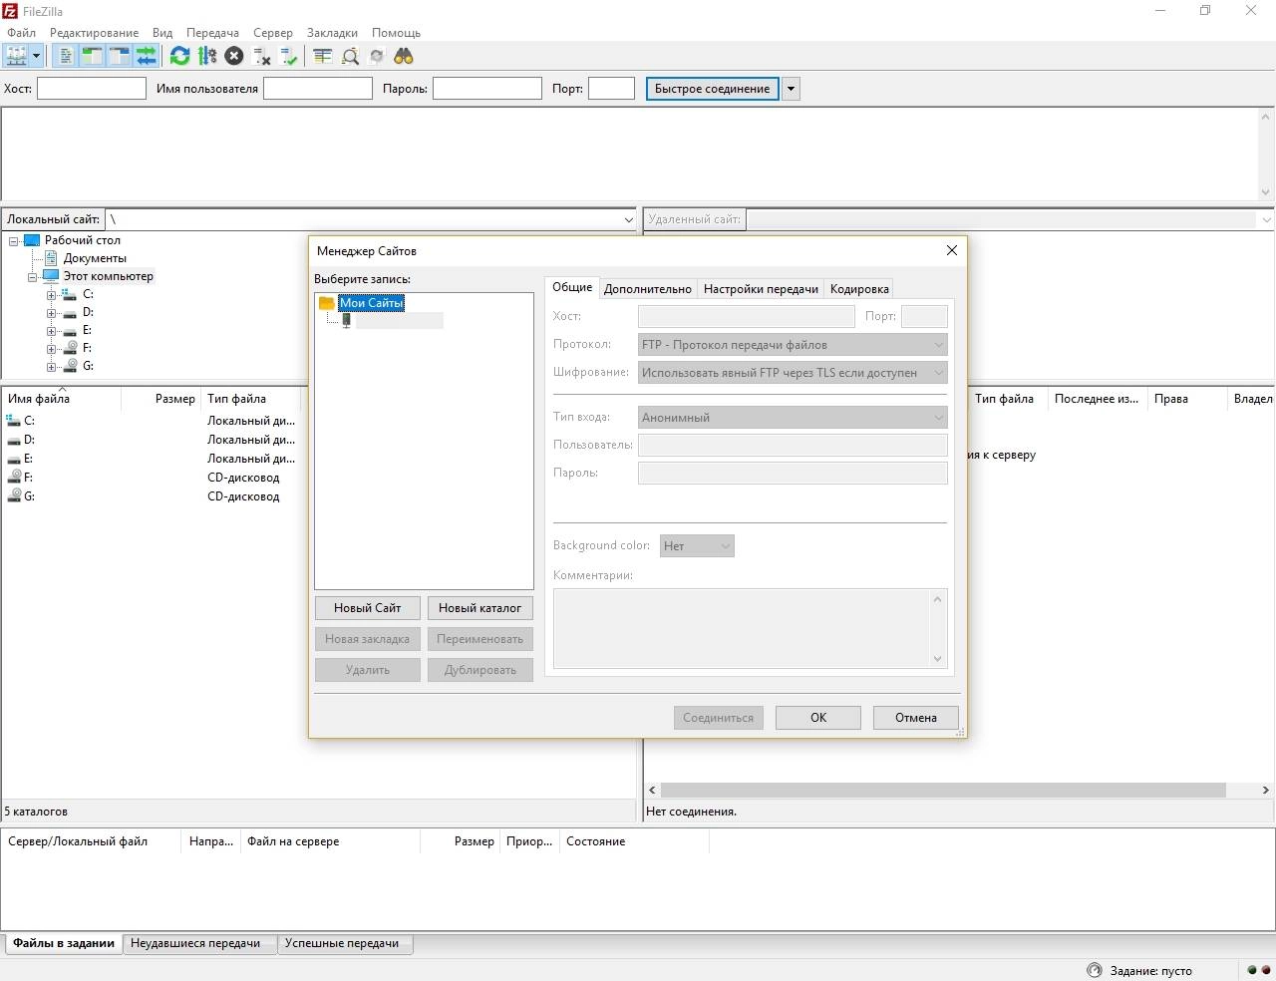The height and width of the screenshot is (981, 1276).
Task: Click the Новый Сайт button
Action: point(368,608)
